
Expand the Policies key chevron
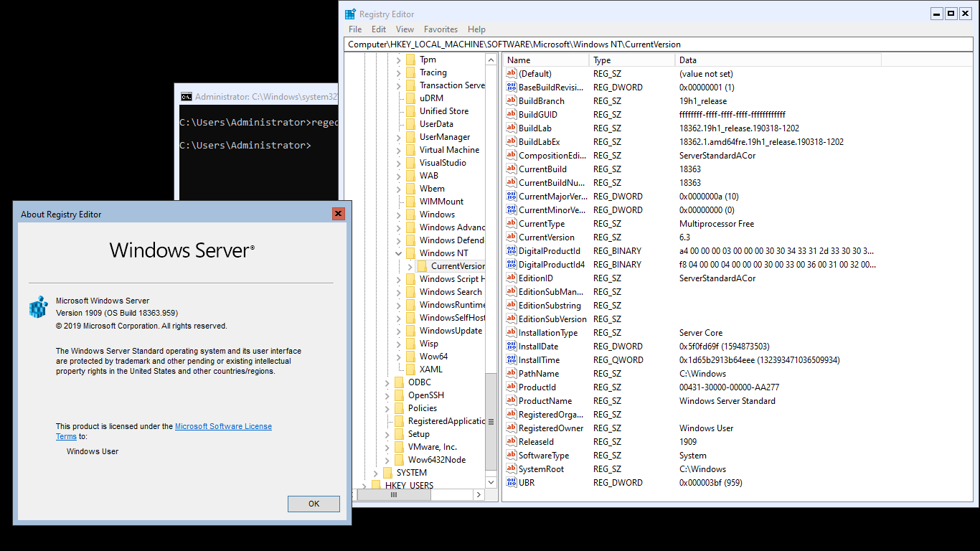[387, 408]
